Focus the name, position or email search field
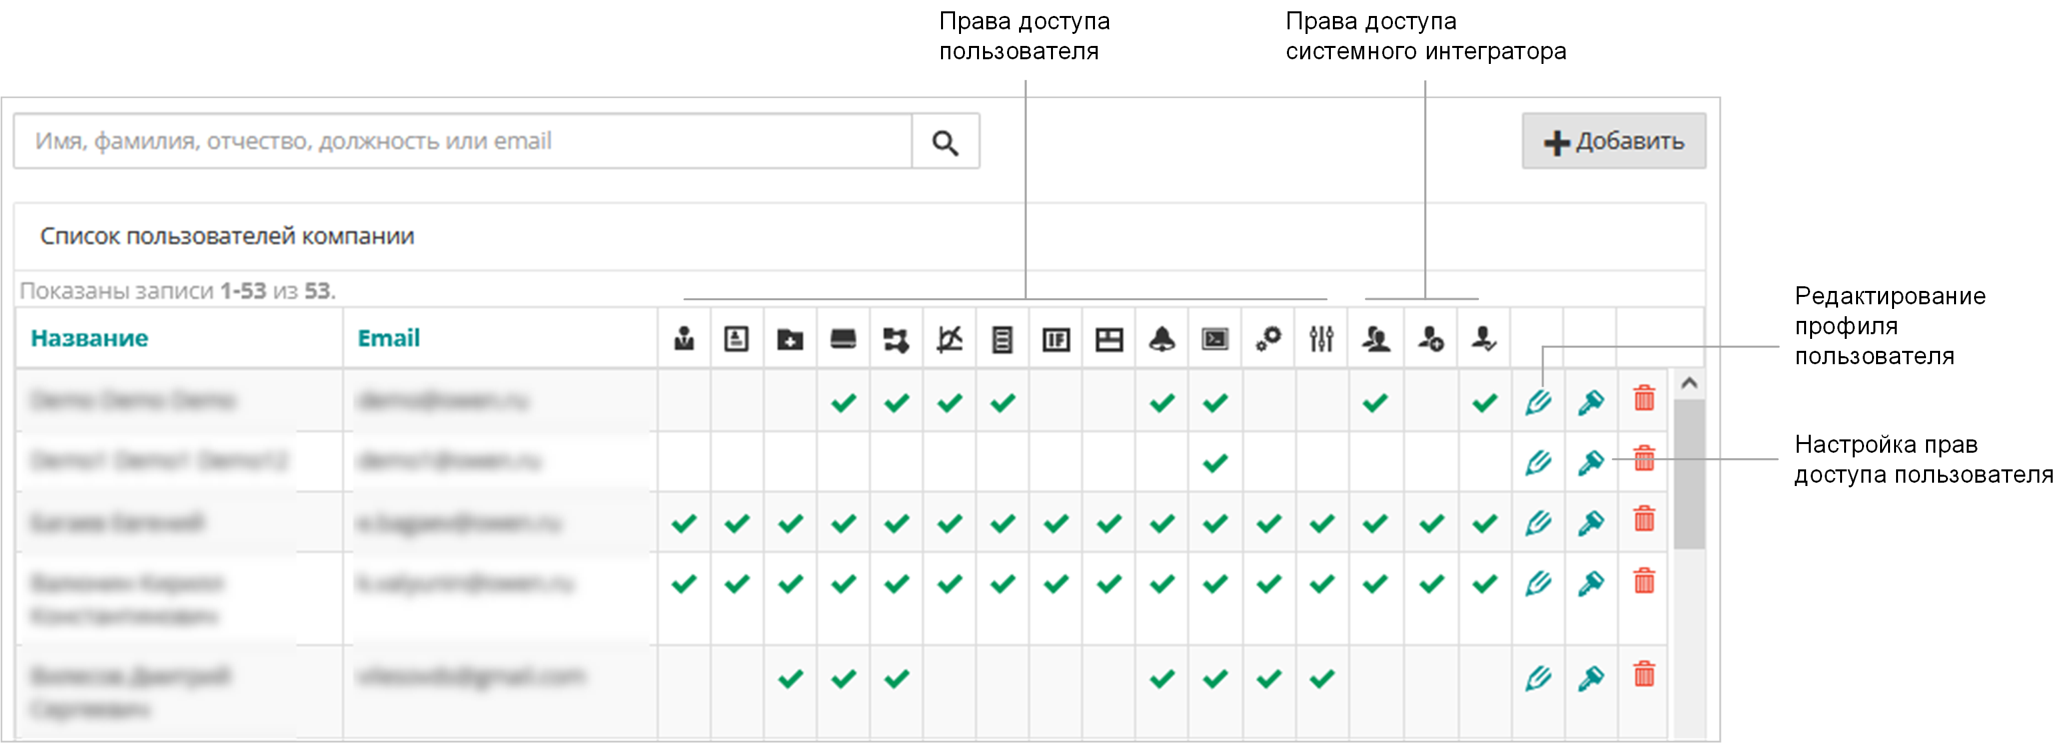This screenshot has width=2068, height=743. click(x=463, y=141)
